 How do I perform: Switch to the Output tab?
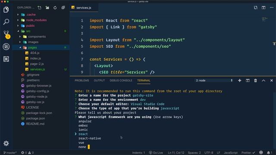[99, 81]
